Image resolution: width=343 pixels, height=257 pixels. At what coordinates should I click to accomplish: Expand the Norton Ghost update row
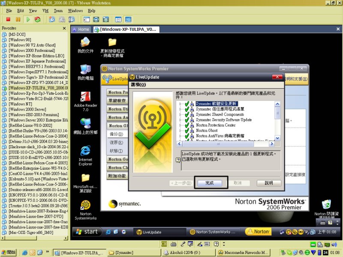click(x=180, y=131)
